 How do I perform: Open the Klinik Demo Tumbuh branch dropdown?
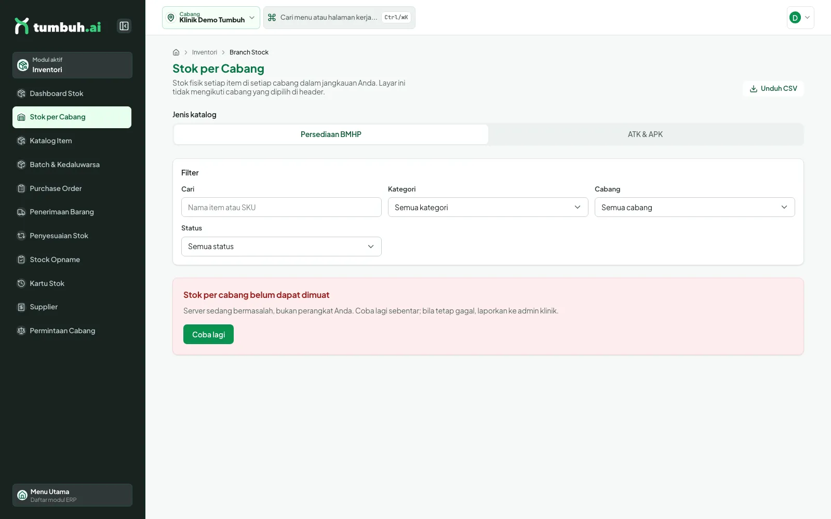[x=211, y=18]
